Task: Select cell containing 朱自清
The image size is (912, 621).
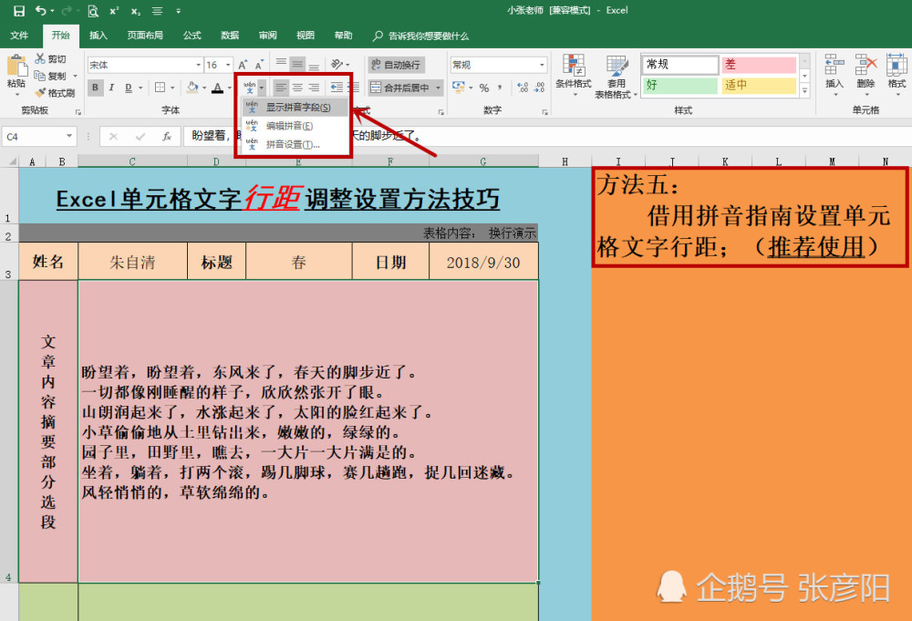Action: (132, 263)
